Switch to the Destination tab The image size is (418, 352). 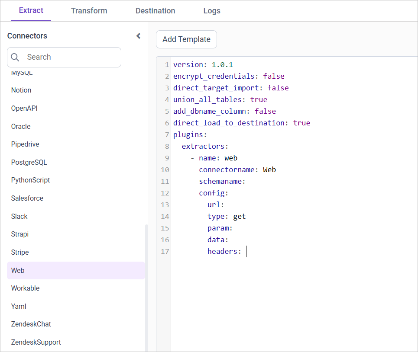tap(155, 11)
